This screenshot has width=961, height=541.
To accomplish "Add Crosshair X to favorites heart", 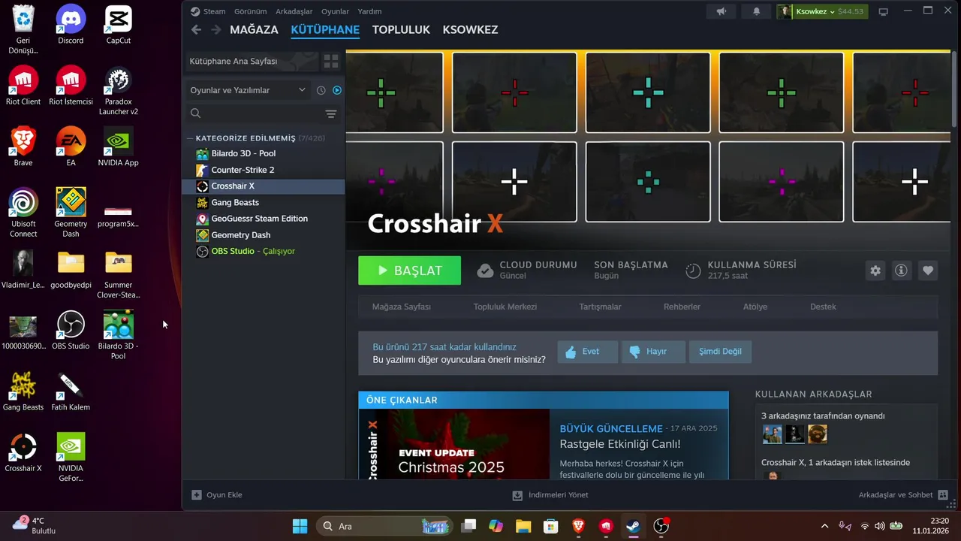I will click(x=928, y=270).
